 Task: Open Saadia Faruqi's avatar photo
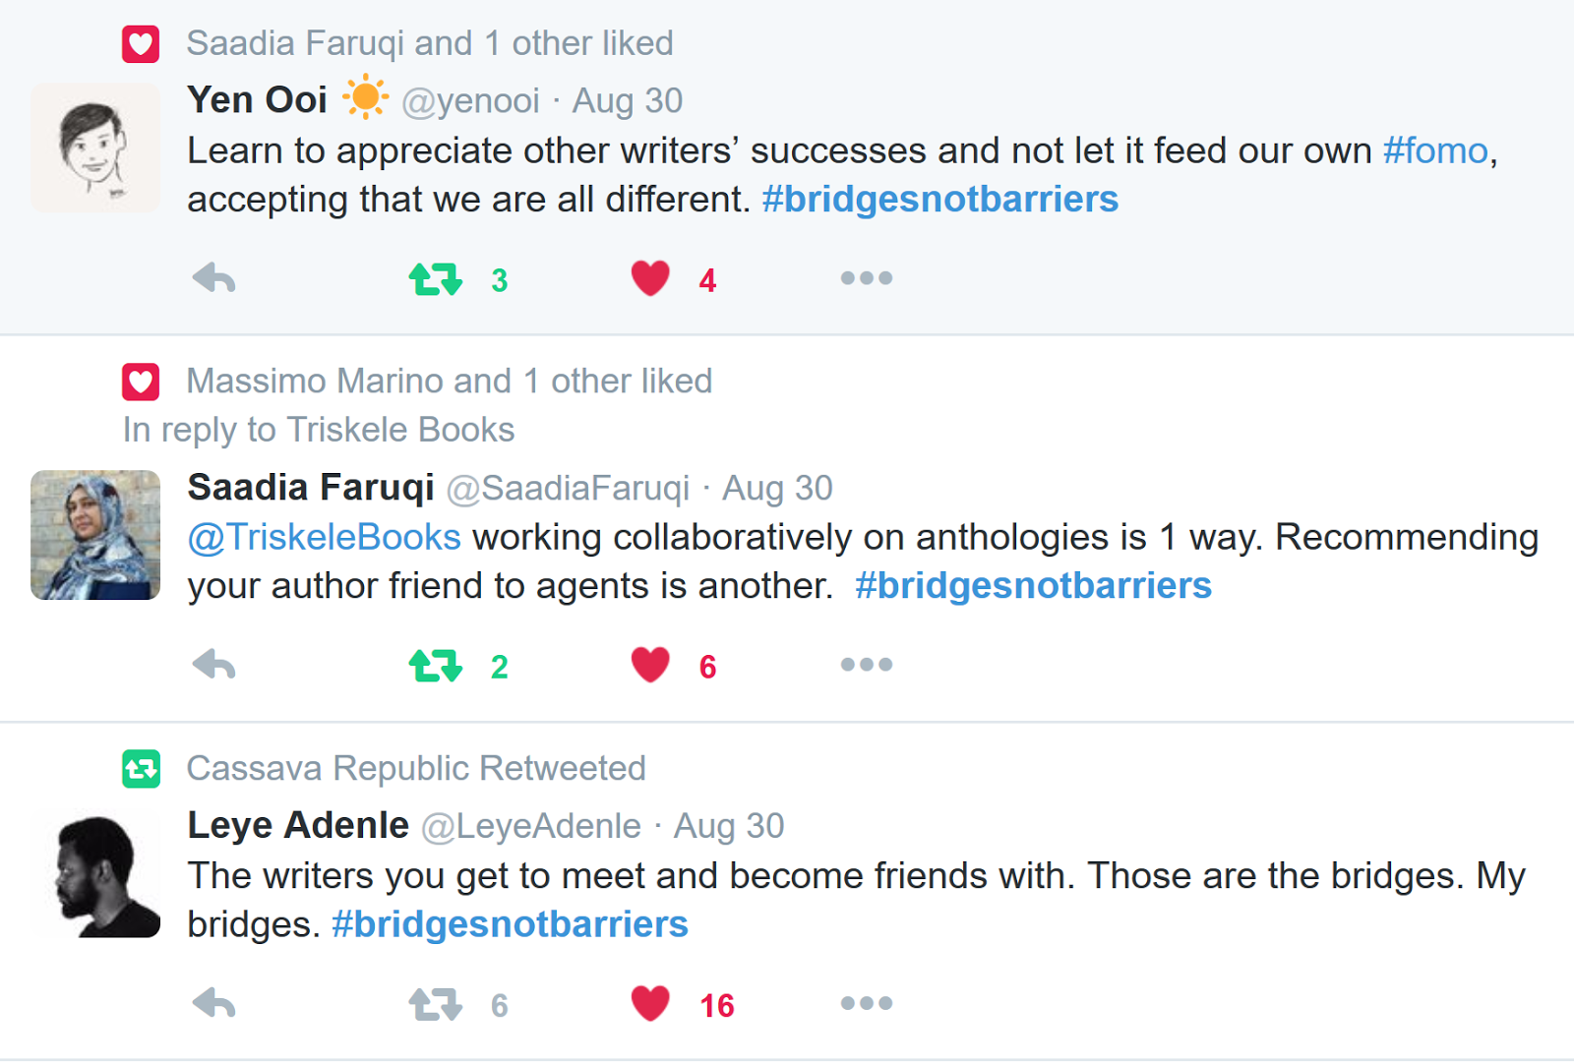coord(95,535)
